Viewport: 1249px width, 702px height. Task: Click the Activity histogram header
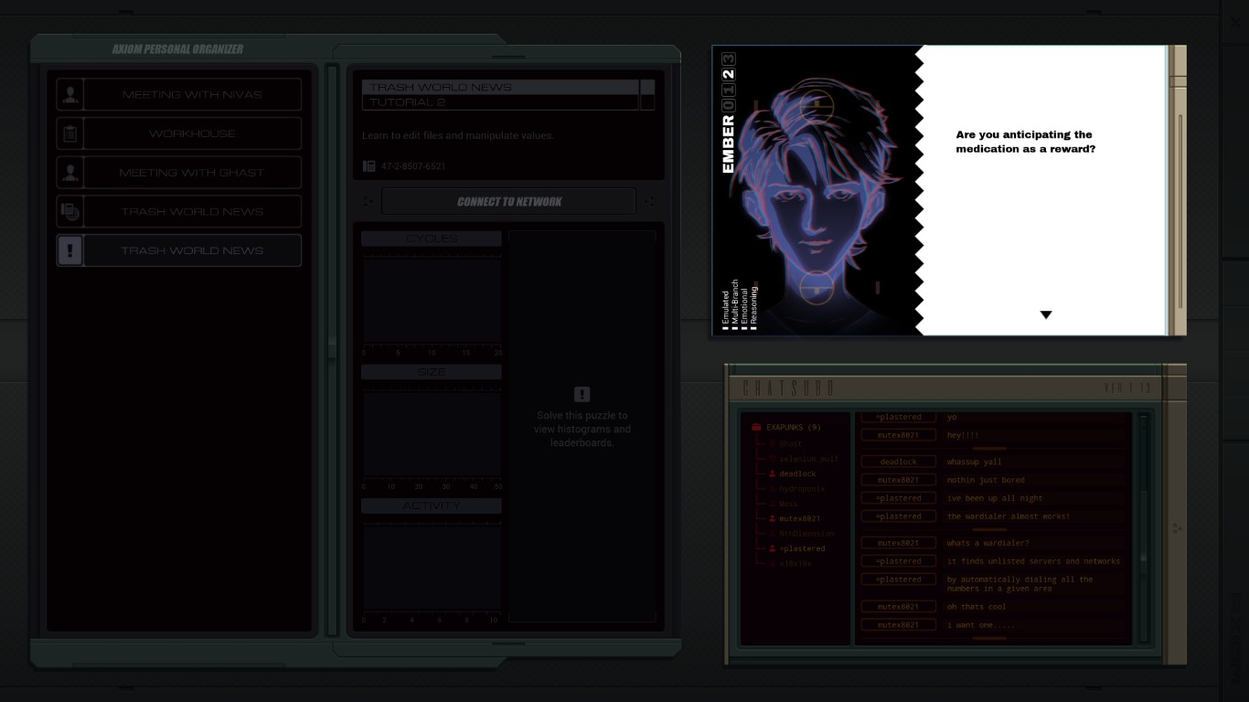(x=432, y=505)
